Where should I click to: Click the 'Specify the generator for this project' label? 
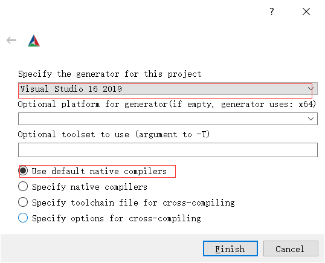(110, 74)
